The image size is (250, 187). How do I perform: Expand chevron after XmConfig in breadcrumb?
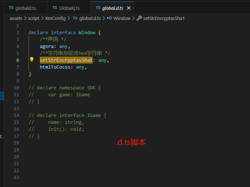(69, 19)
